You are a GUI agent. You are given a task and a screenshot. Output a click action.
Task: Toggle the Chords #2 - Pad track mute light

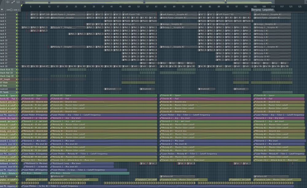click(17, 99)
